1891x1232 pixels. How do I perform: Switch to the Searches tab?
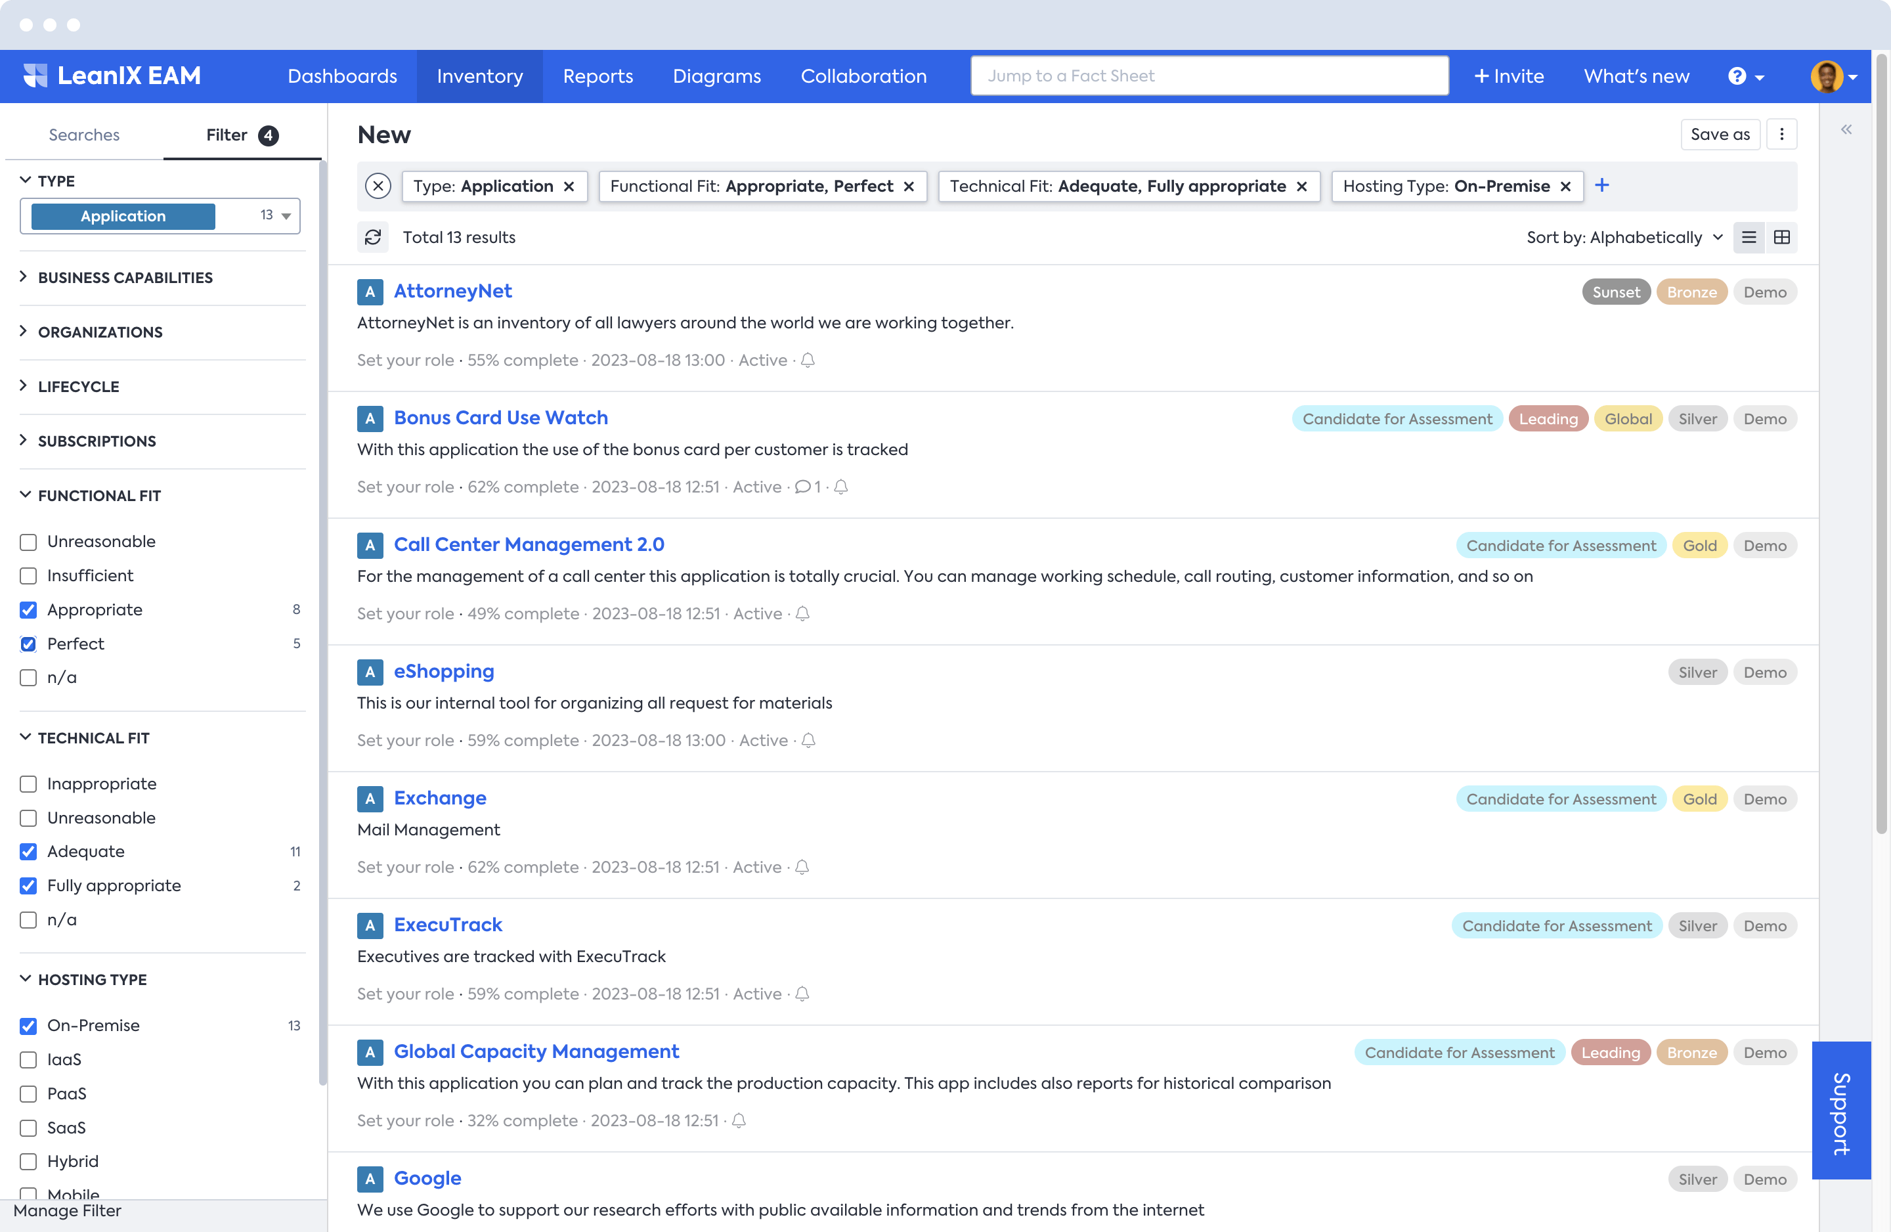click(84, 135)
